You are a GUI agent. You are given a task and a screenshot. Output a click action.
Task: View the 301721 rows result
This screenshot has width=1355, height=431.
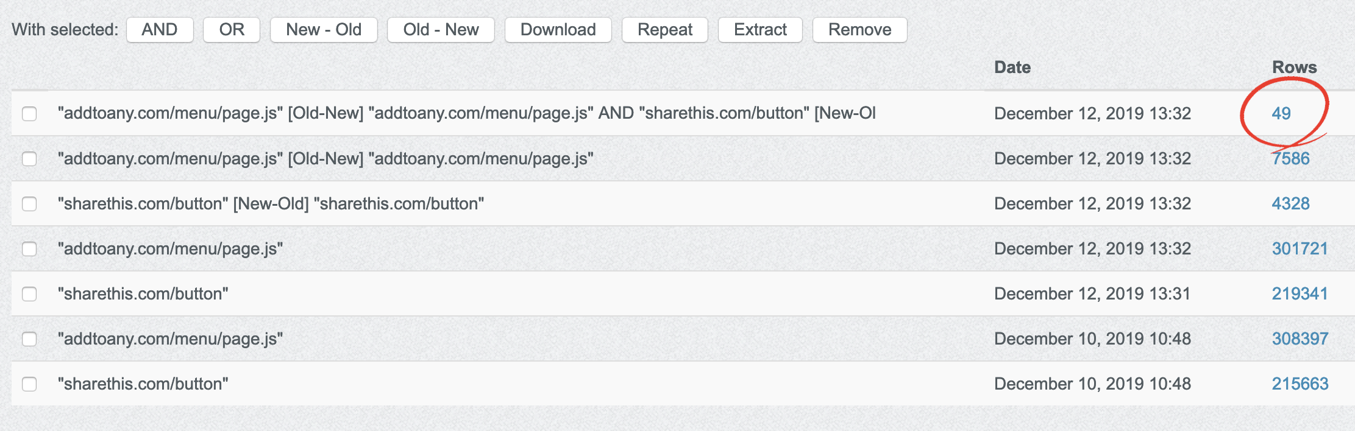(x=1299, y=248)
